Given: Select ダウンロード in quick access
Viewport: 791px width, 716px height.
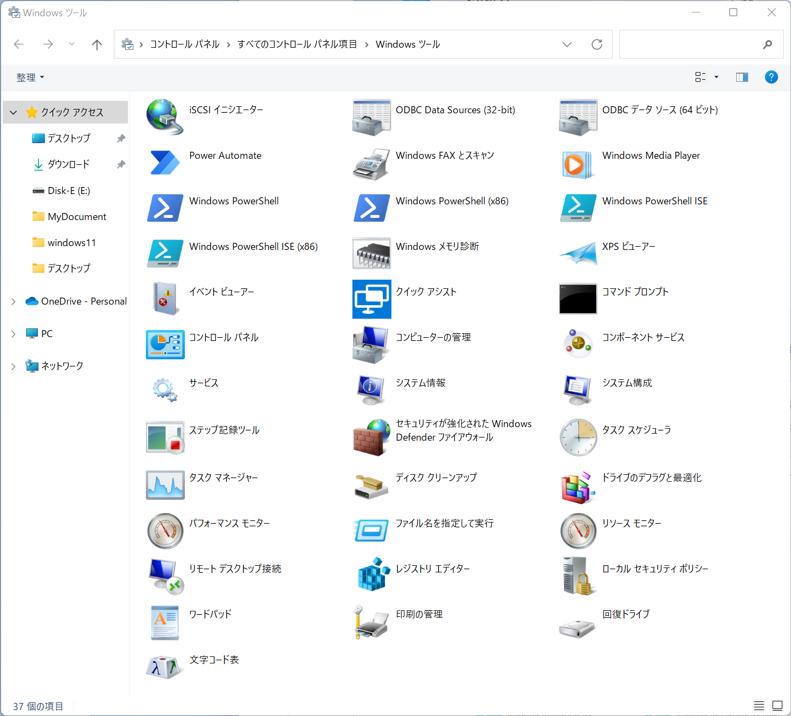Looking at the screenshot, I should coord(68,164).
